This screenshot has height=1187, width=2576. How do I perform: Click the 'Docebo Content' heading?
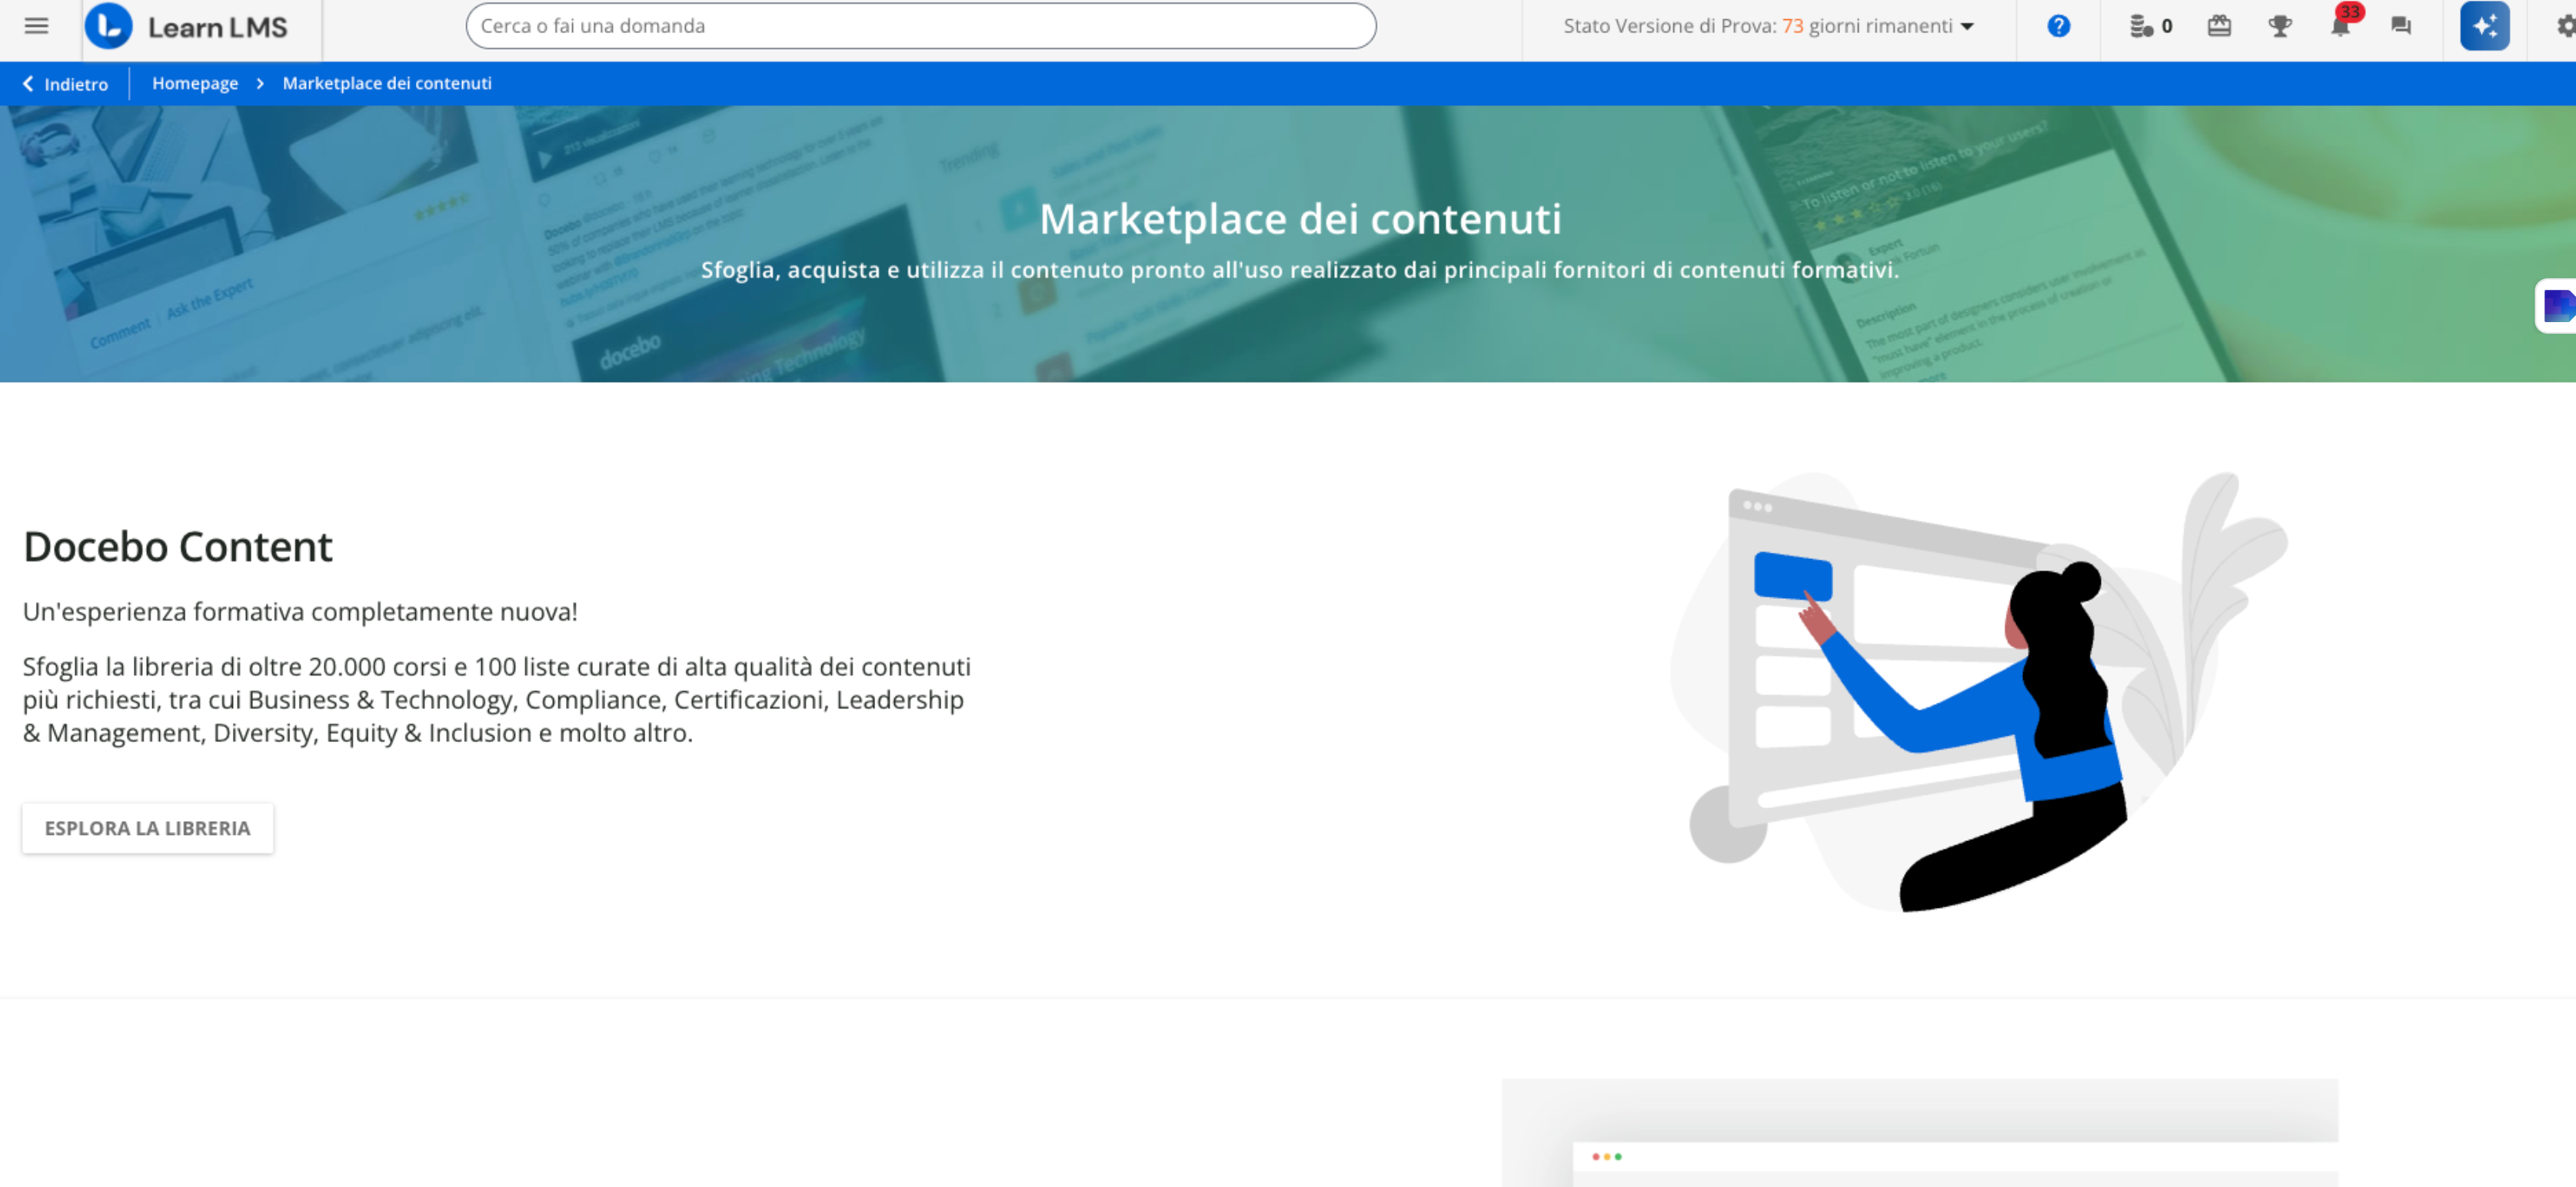178,547
